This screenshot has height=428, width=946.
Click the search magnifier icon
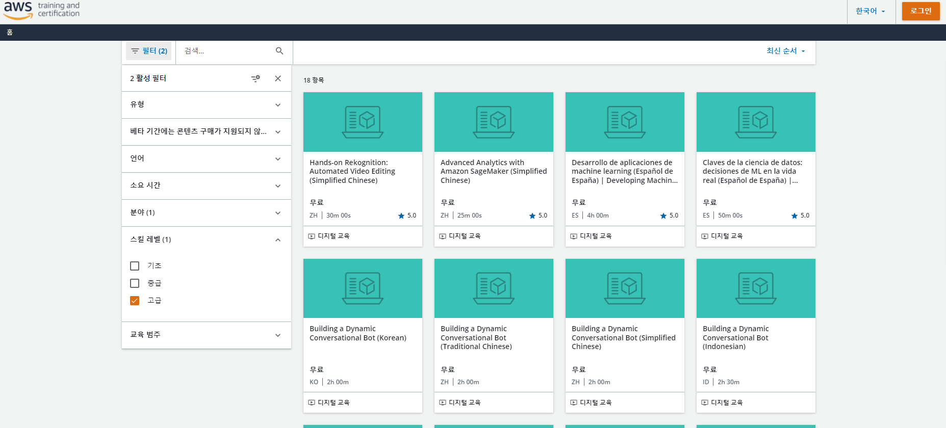(x=279, y=51)
